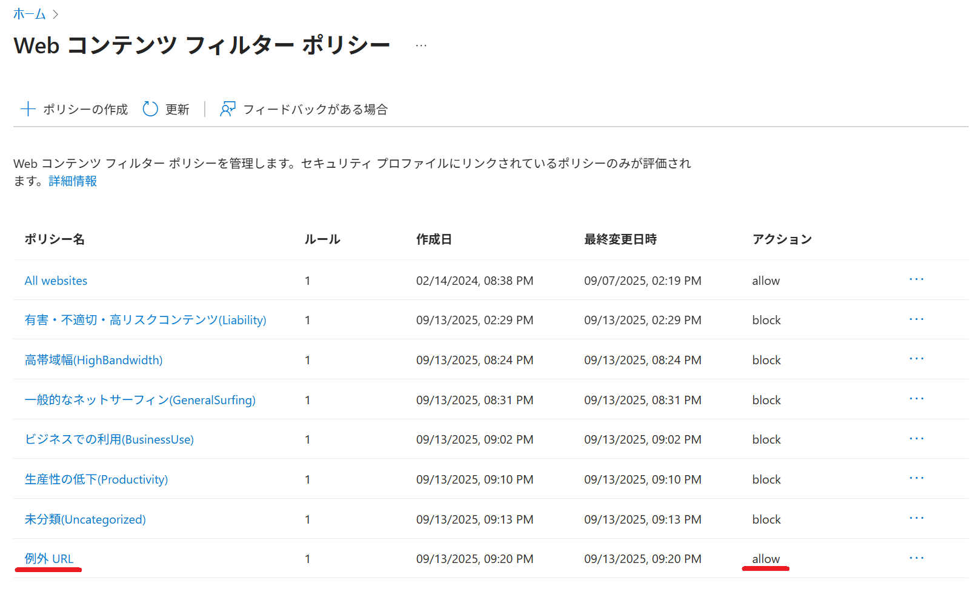Screen dimensions: 973x603
Task: Open more options for the Liability policy row
Action: (917, 319)
